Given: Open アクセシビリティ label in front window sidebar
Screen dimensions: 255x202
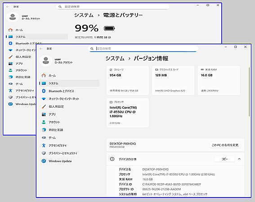Looking at the screenshot, I should [58, 145].
